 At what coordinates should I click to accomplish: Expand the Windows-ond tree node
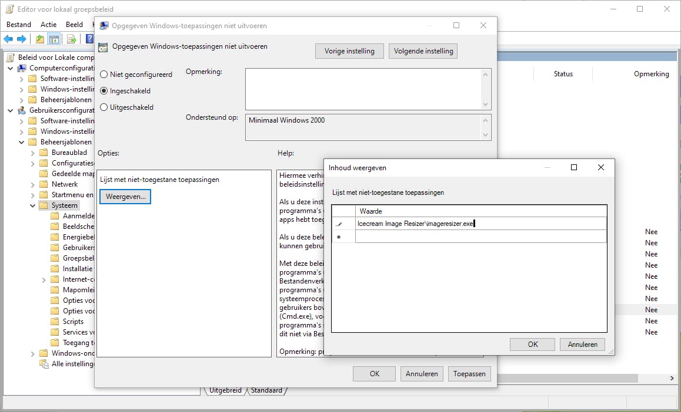click(x=32, y=354)
